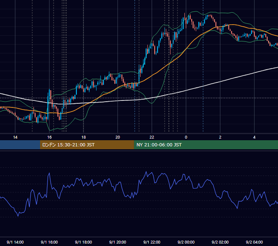Select the ロンドン 15:30-21:00 JST session bar
This screenshot has height=246, width=278.
(87, 145)
